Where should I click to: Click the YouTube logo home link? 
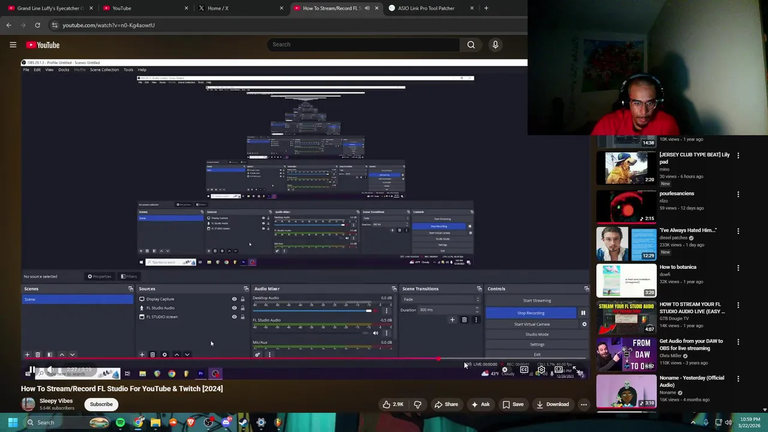pos(43,45)
